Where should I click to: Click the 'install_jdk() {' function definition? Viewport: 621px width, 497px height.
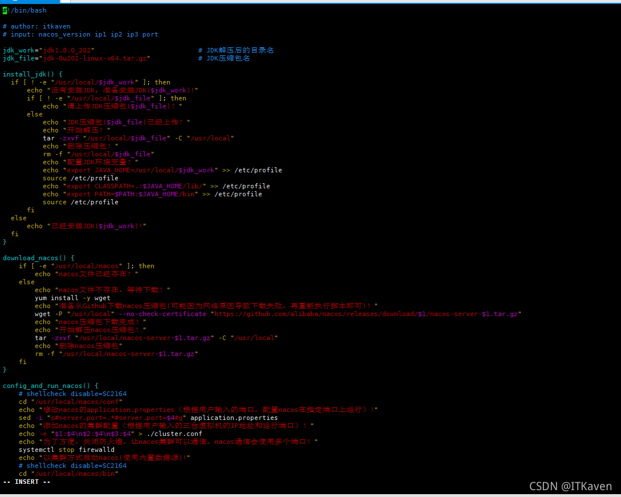[33, 74]
